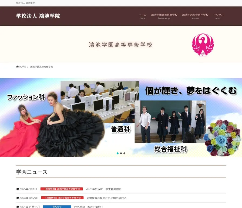The image size is (242, 208).
Task: Click the blue お知らせ category tag
Action: (57, 207)
